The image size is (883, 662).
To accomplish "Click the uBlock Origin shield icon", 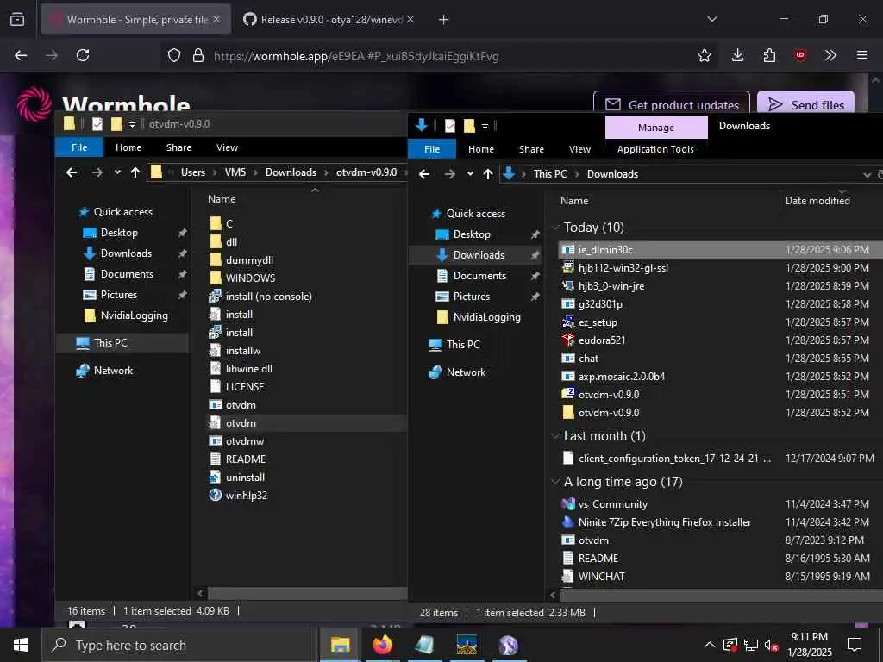I will click(x=799, y=55).
